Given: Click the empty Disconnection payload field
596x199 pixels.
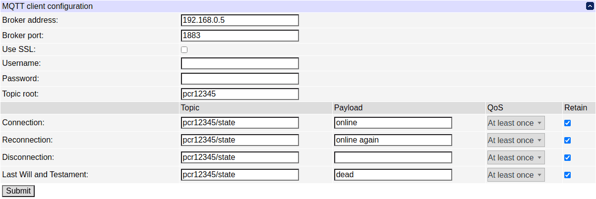Looking at the screenshot, I should (393, 157).
